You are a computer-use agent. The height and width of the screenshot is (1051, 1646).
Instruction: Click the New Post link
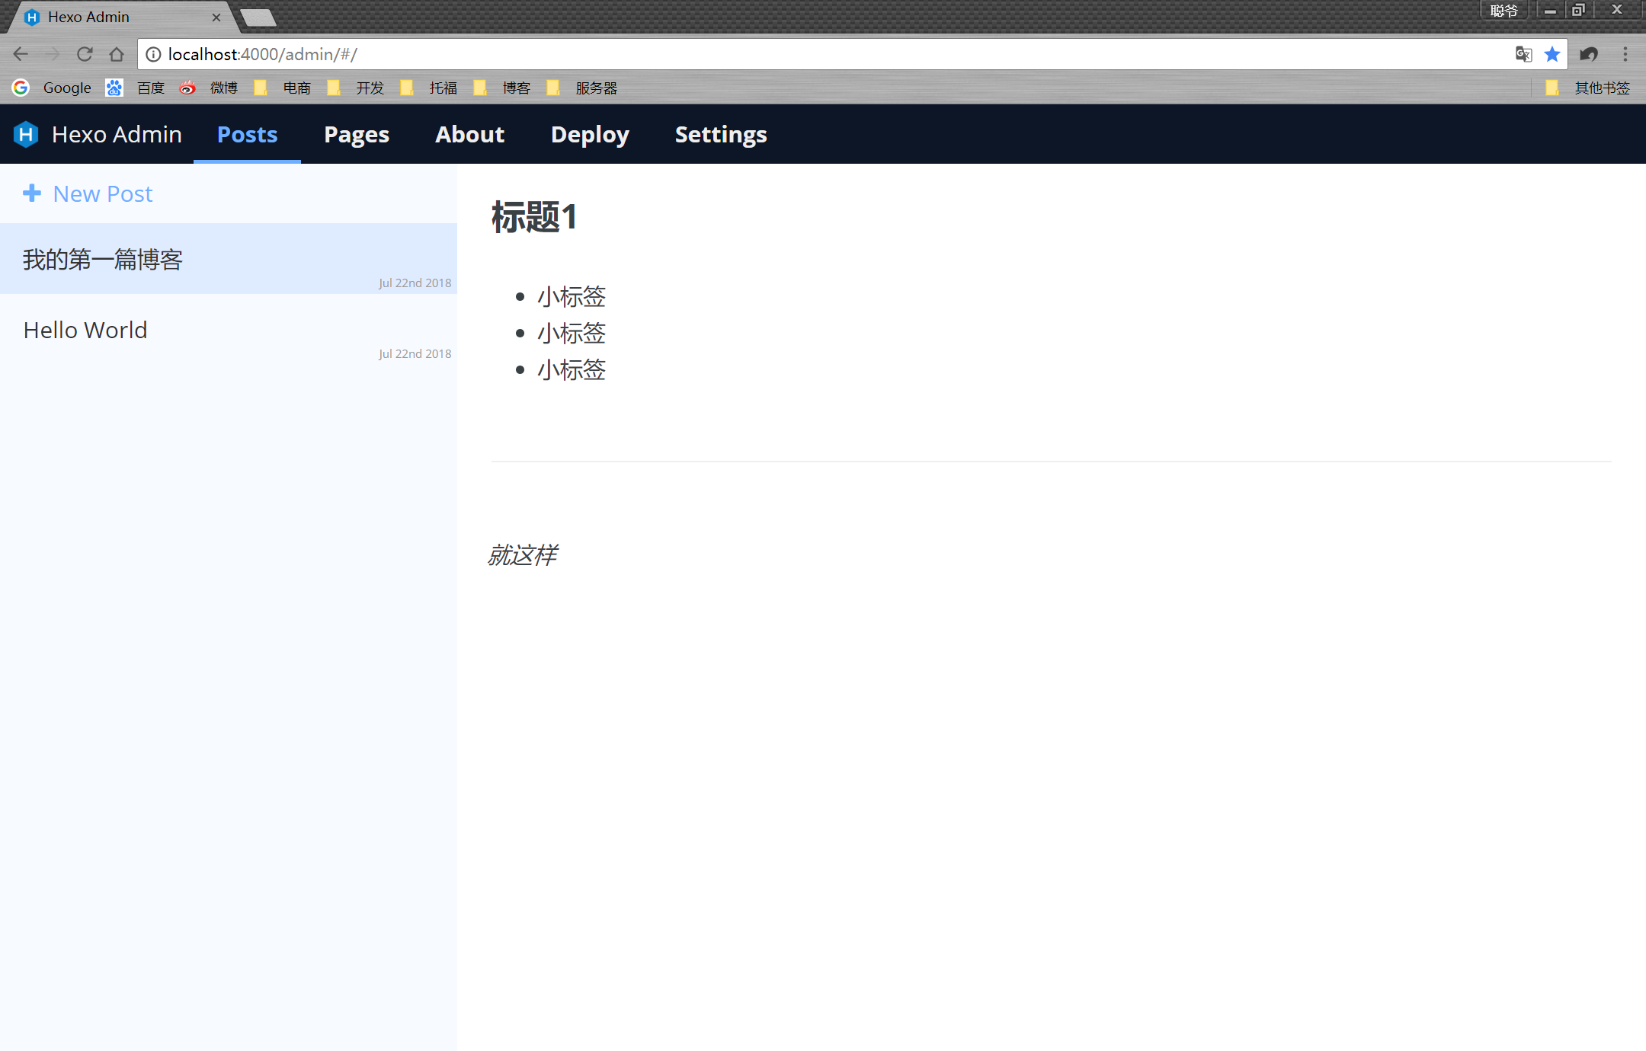(x=103, y=193)
